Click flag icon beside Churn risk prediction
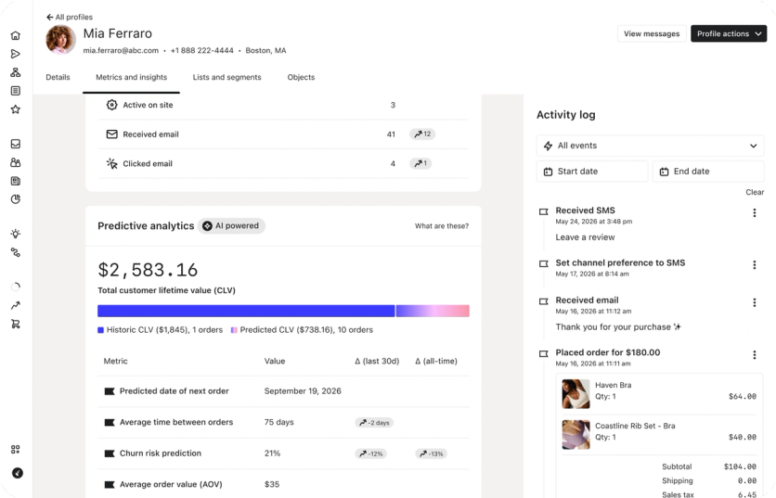Image resolution: width=776 pixels, height=498 pixels. pos(110,453)
